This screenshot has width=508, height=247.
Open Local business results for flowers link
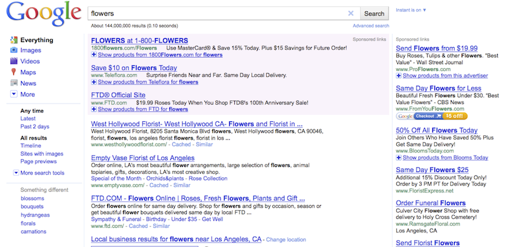coord(177,239)
